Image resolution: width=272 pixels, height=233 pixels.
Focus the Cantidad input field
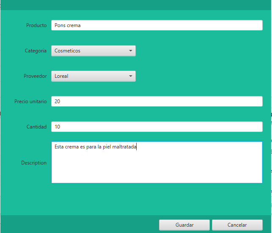[157, 127]
